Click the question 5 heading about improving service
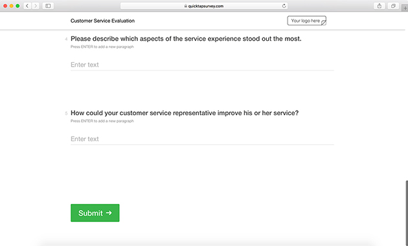This screenshot has width=408, height=246. point(185,113)
